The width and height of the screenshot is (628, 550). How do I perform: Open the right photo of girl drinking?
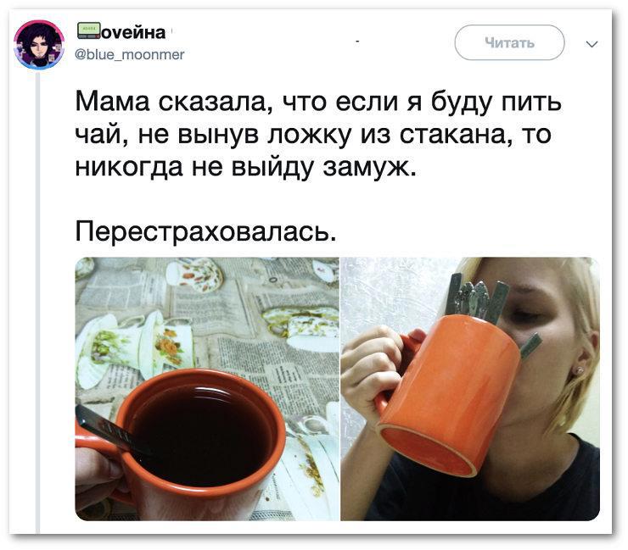tap(470, 389)
